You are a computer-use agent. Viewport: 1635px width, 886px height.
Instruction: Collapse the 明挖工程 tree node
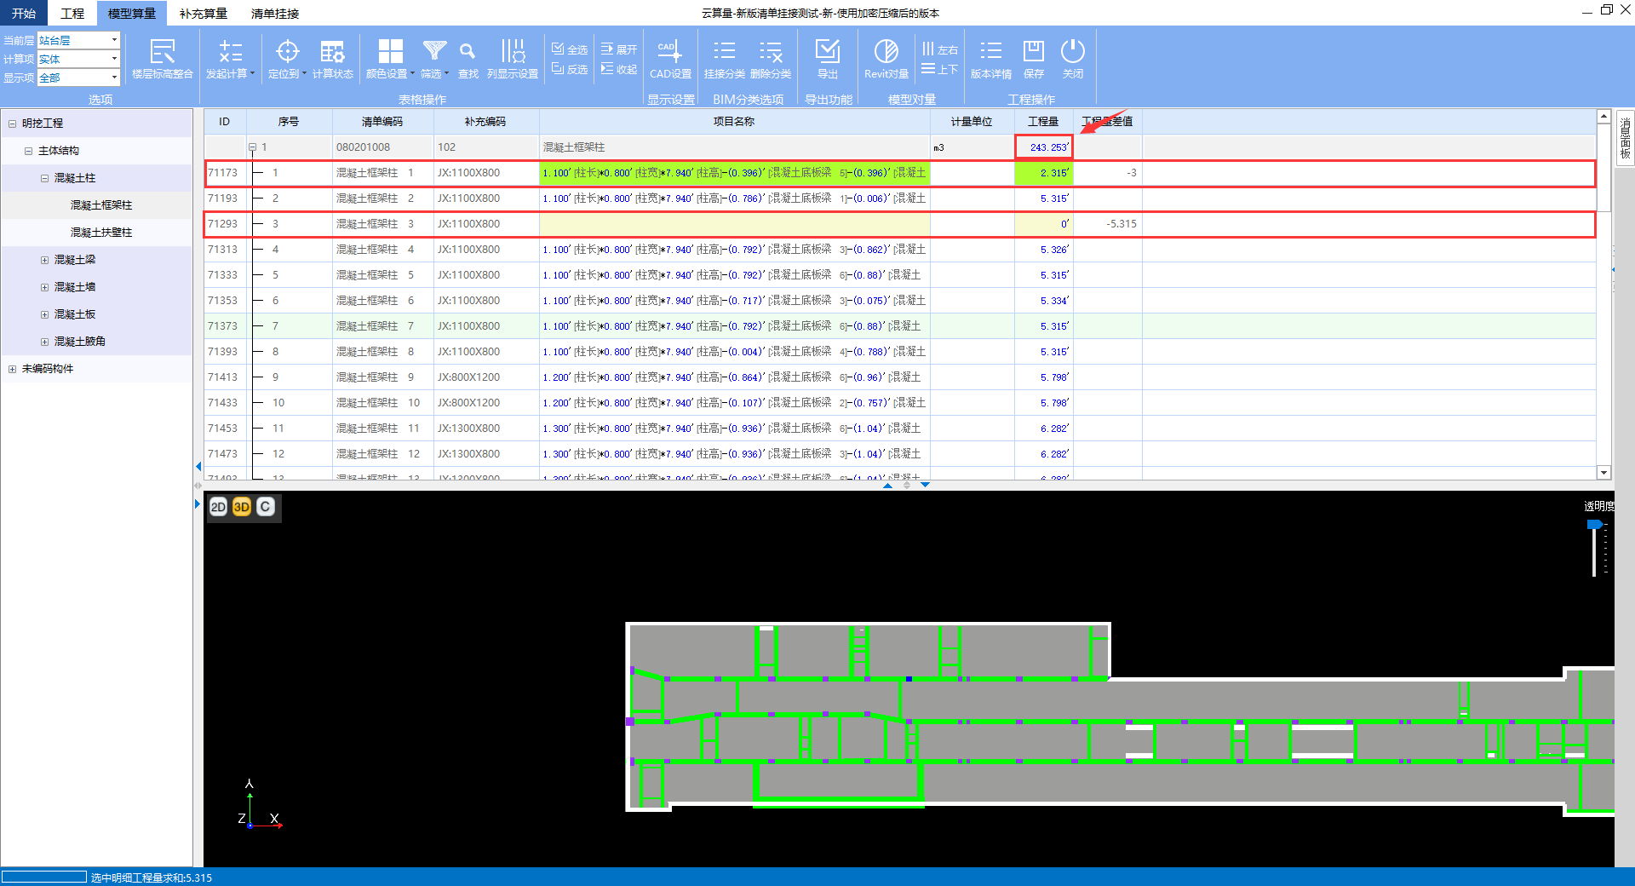12,124
